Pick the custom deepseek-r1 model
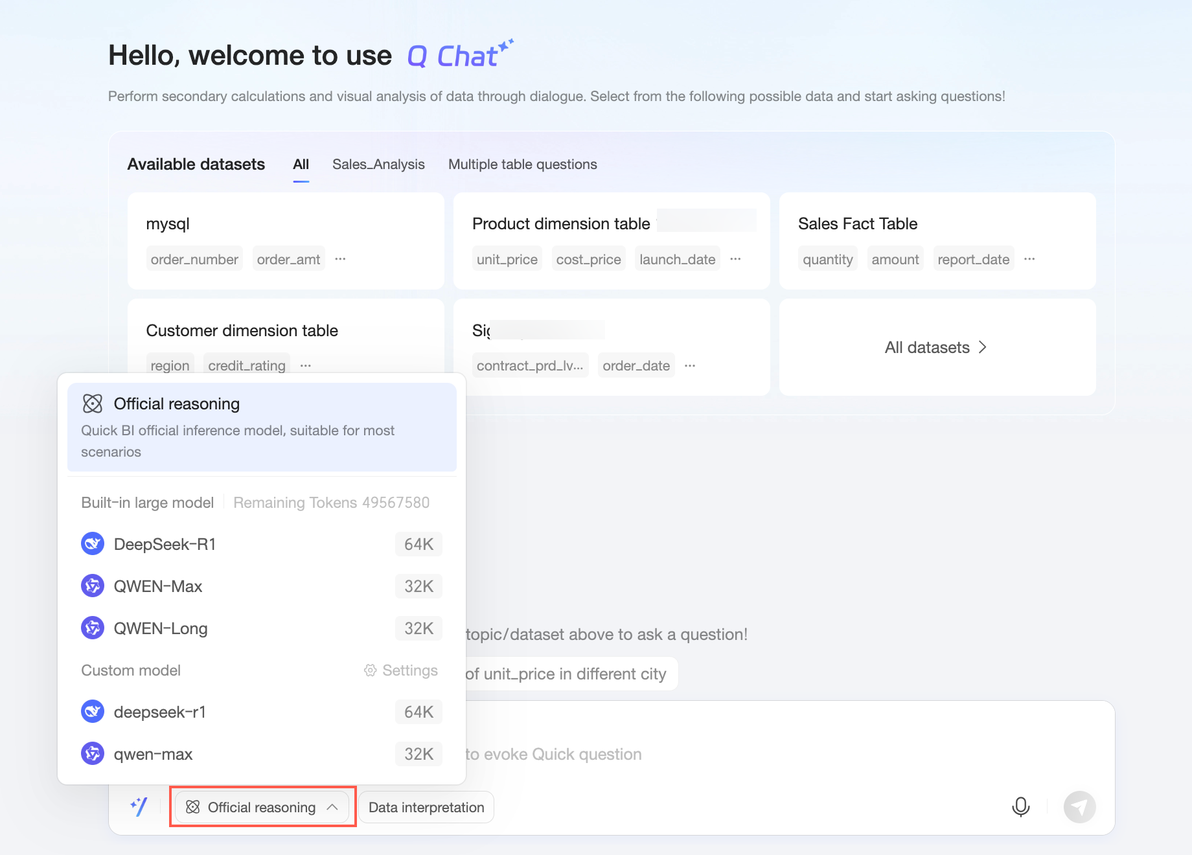Screen dimensions: 1192x855 click(262, 712)
